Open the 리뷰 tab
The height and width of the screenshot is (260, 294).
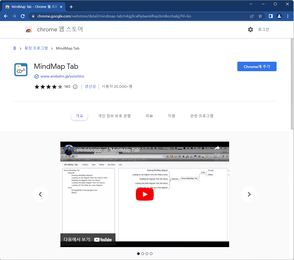click(x=149, y=116)
